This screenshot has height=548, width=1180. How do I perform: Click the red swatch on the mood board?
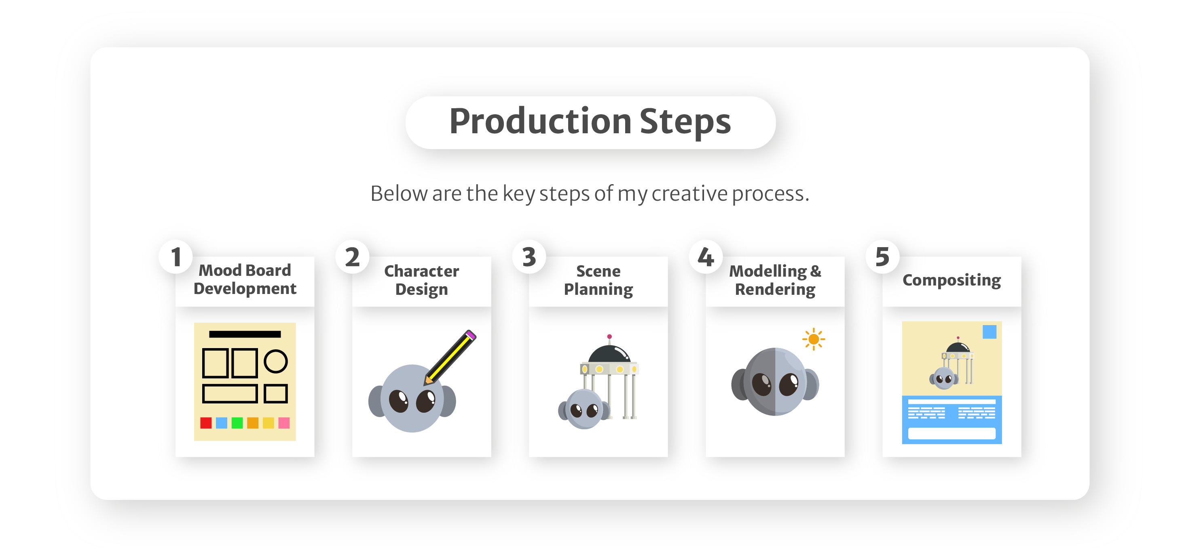206,423
